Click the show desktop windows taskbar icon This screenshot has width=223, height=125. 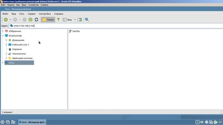tap(8, 122)
